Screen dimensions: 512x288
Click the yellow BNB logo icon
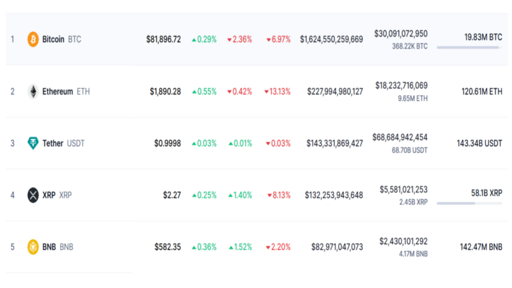(x=33, y=247)
